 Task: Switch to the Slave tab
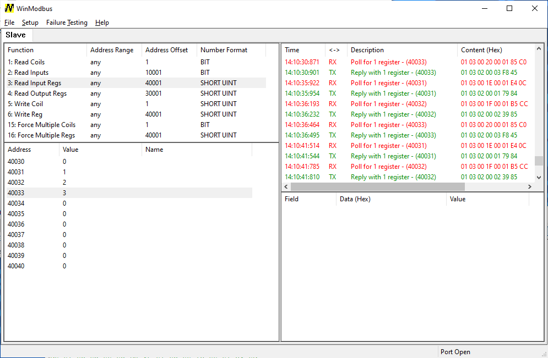click(x=16, y=35)
